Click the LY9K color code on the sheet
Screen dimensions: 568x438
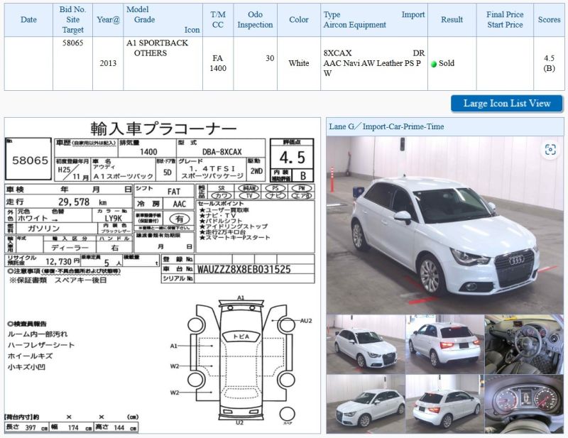[113, 219]
